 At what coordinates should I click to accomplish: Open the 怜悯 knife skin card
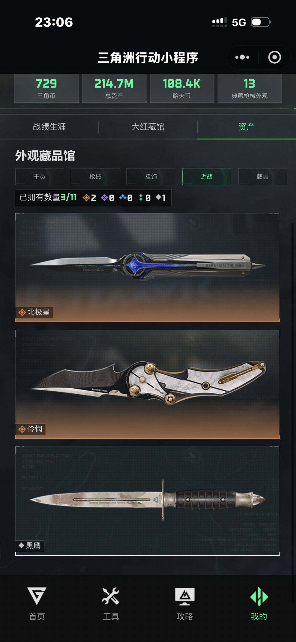[x=147, y=384]
